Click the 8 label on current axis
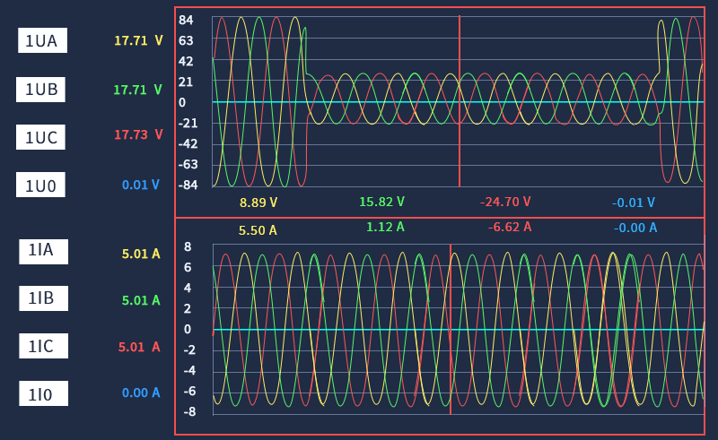This screenshot has width=718, height=440. 188,247
